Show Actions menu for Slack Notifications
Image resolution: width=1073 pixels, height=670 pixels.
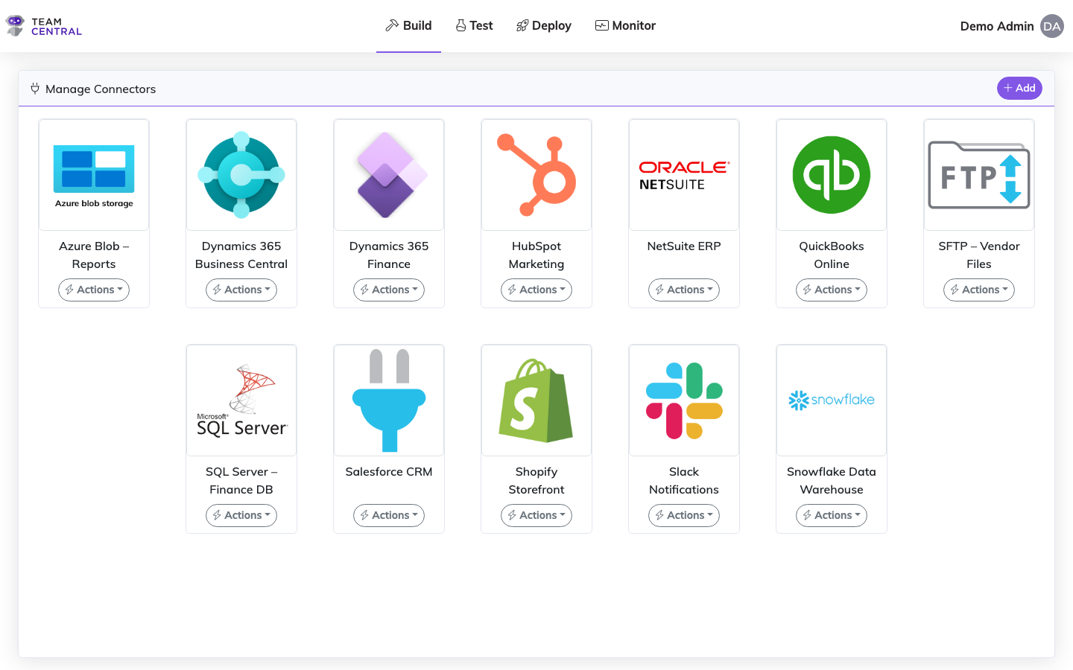click(684, 515)
